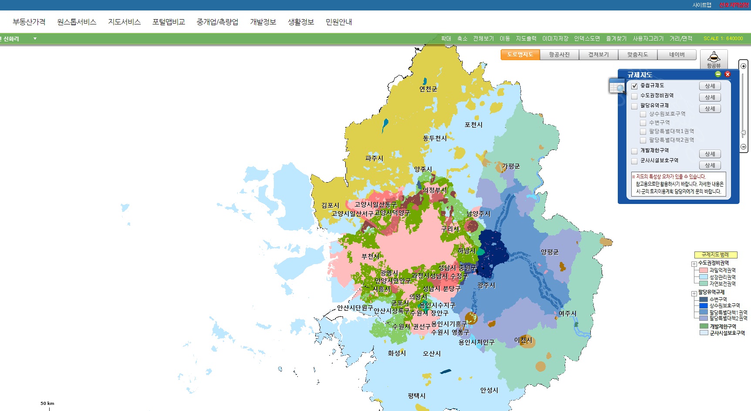Select the 거리/면적 measuring tool
The image size is (751, 411).
coord(681,38)
